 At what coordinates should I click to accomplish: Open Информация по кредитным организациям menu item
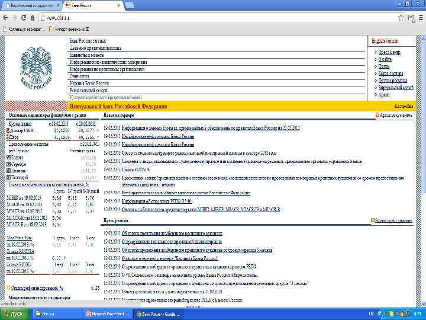[x=107, y=69]
